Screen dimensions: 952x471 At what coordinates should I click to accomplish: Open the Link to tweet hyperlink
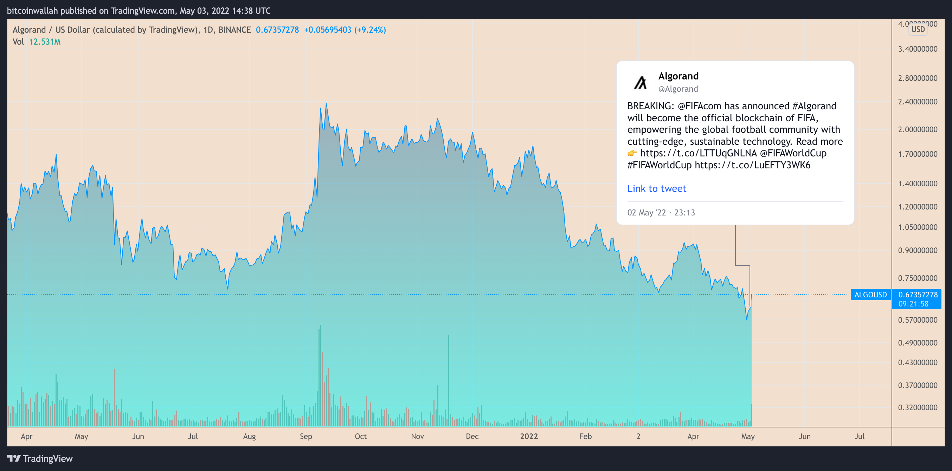coord(656,188)
